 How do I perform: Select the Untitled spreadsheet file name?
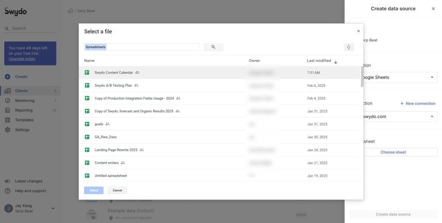coord(111,175)
